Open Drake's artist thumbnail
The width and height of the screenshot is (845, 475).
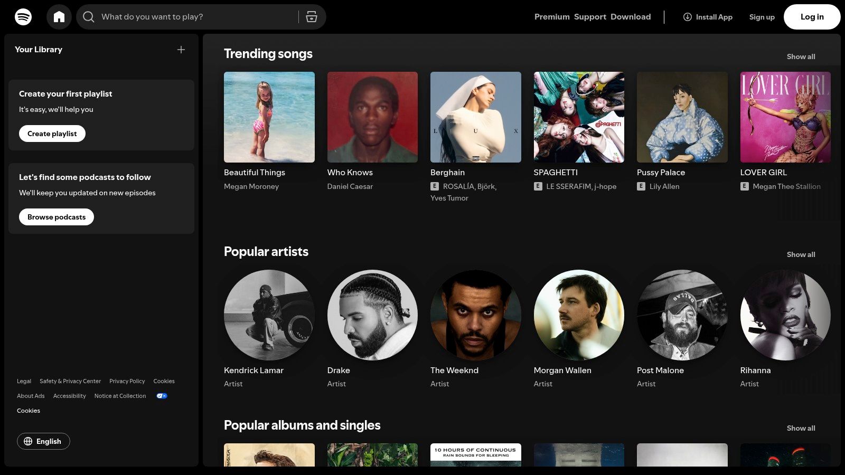click(x=372, y=315)
